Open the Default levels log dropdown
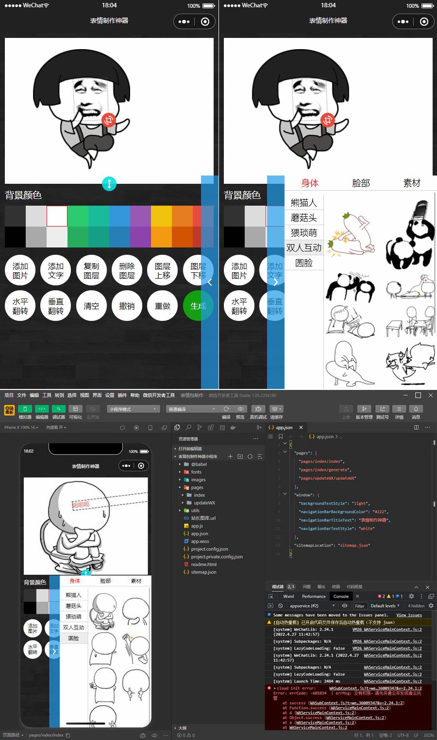Screen dimensions: 437x740 (385, 606)
